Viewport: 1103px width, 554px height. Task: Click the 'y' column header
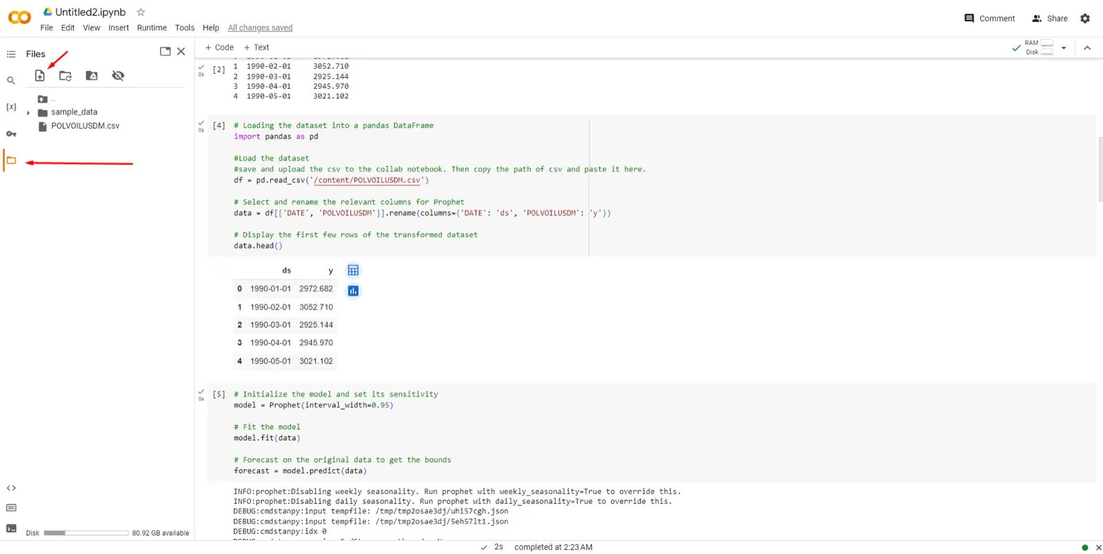pyautogui.click(x=331, y=271)
